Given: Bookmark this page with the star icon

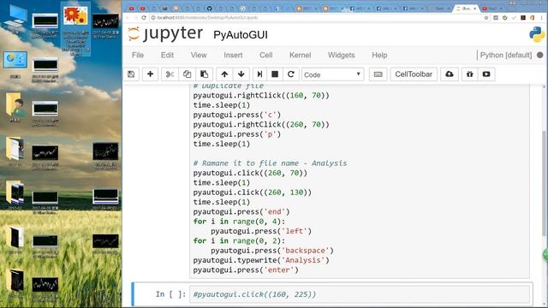Looking at the screenshot, I should click(486, 17).
